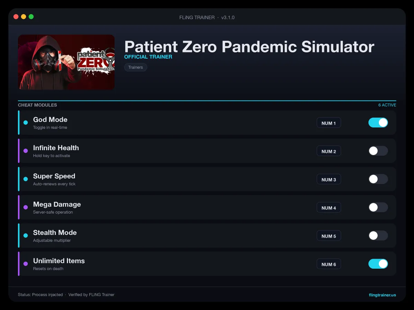Enable the Infinite Health toggle
The width and height of the screenshot is (414, 310).
point(378,151)
